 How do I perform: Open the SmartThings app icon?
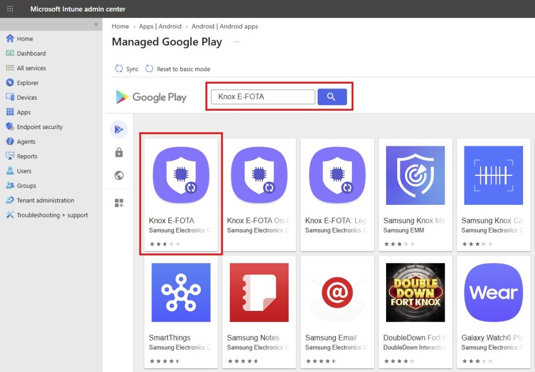click(x=181, y=293)
